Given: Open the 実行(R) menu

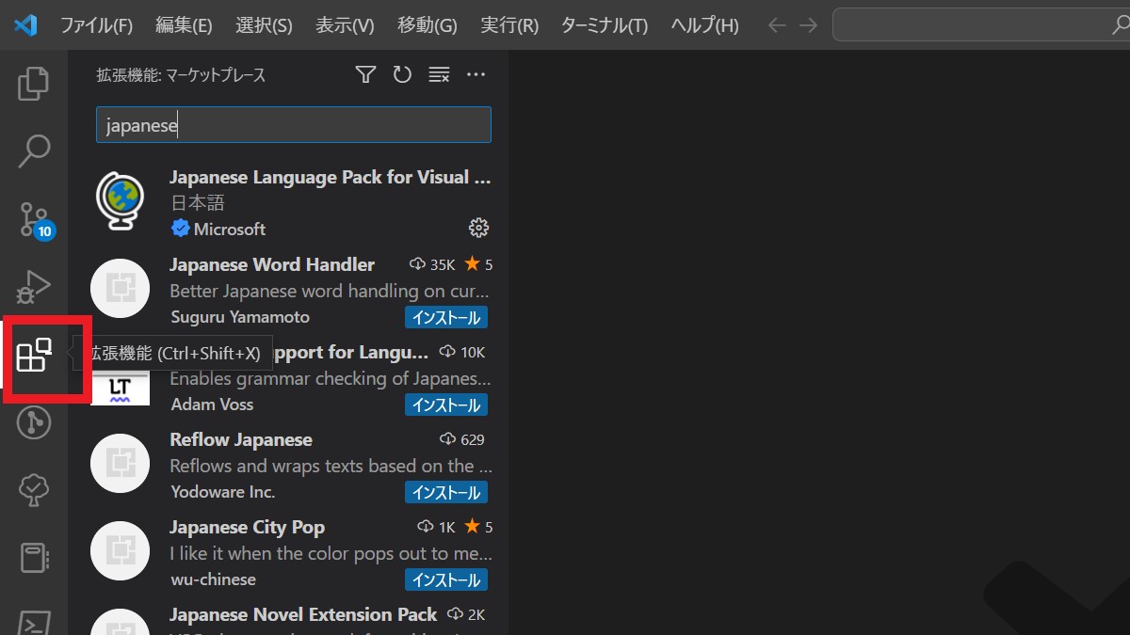Looking at the screenshot, I should [x=509, y=25].
